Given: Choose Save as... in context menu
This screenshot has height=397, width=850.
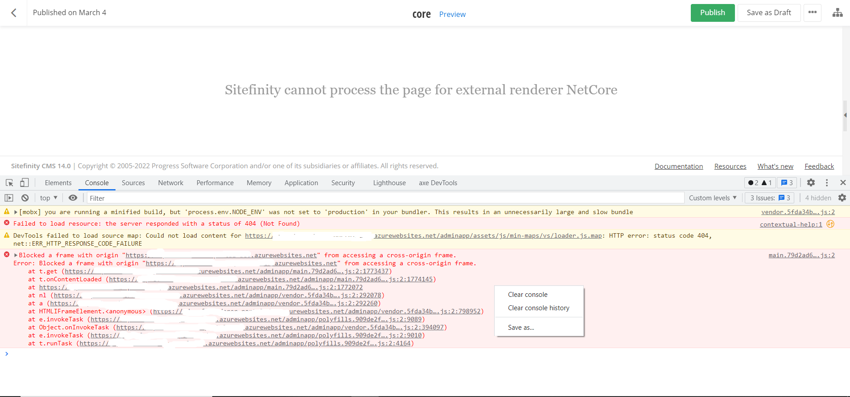Looking at the screenshot, I should coord(539,328).
